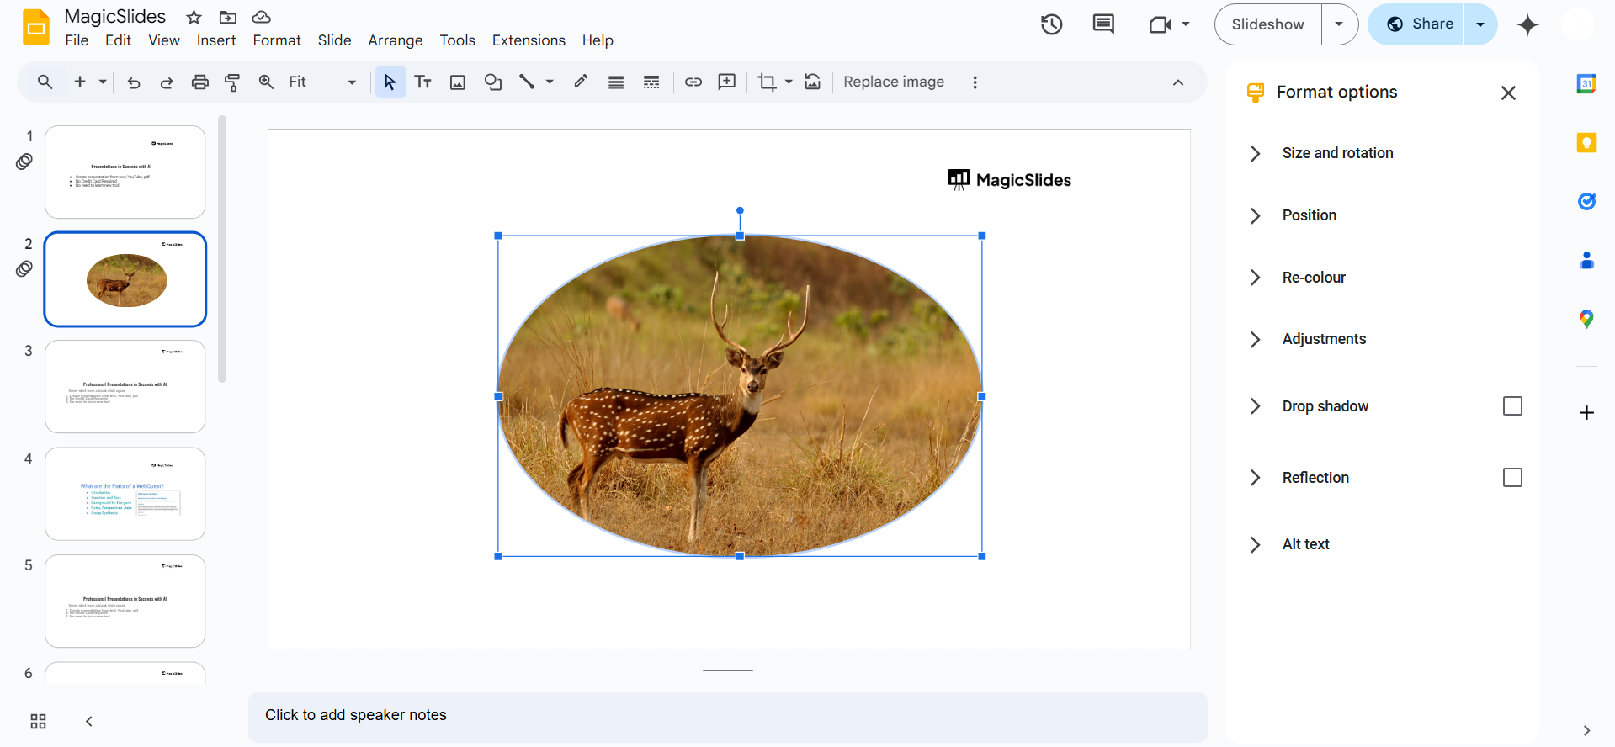The width and height of the screenshot is (1615, 747).
Task: Open the version history clock icon
Action: pos(1051,24)
